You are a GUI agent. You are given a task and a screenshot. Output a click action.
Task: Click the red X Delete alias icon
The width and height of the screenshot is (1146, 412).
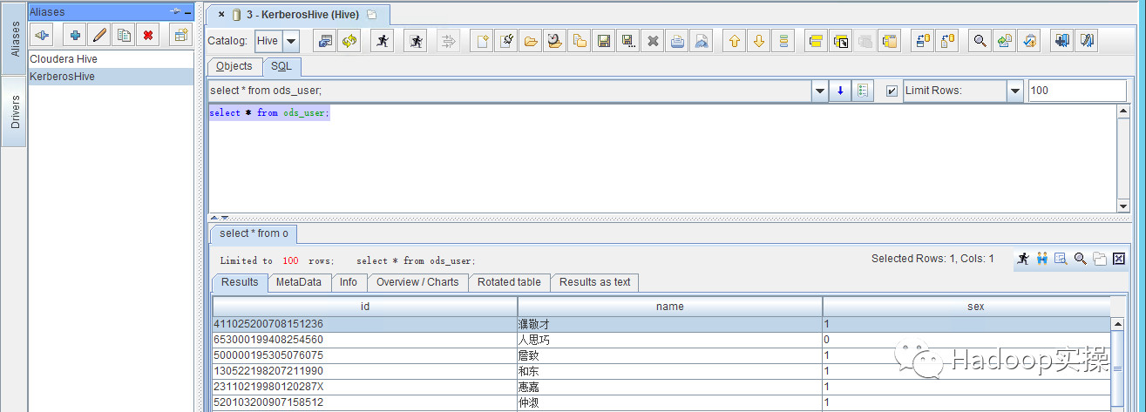click(148, 35)
